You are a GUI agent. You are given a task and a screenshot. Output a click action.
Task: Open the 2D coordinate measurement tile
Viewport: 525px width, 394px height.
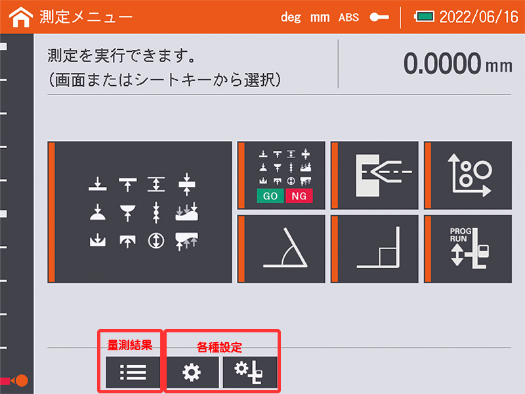tap(468, 175)
